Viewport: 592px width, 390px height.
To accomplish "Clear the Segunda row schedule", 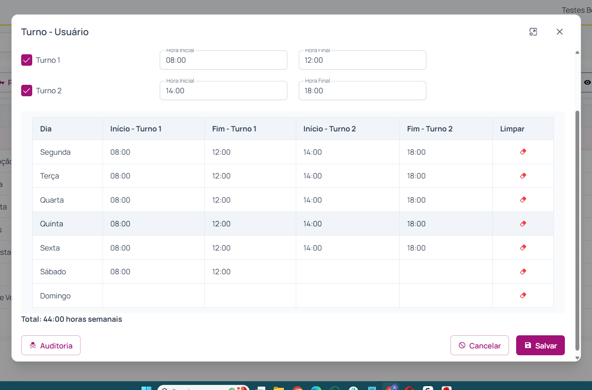I will pos(523,152).
